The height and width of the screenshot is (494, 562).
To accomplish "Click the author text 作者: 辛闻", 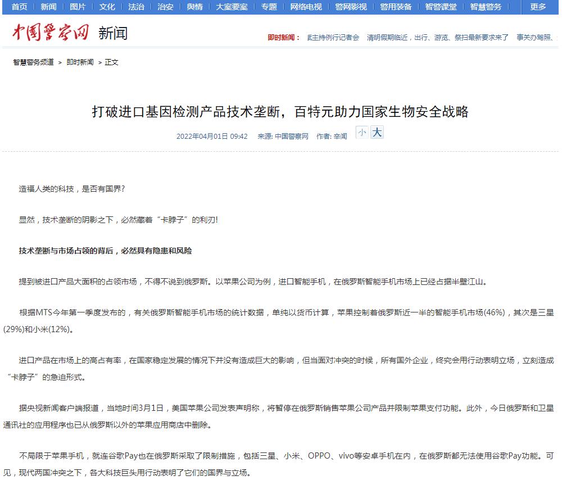I will (332, 136).
